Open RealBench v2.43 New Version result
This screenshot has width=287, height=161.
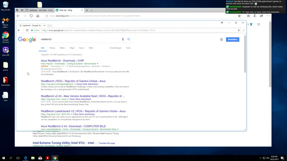83,96
